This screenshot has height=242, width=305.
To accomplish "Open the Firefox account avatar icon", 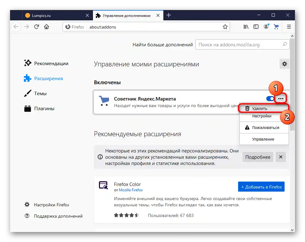I will coord(266,26).
